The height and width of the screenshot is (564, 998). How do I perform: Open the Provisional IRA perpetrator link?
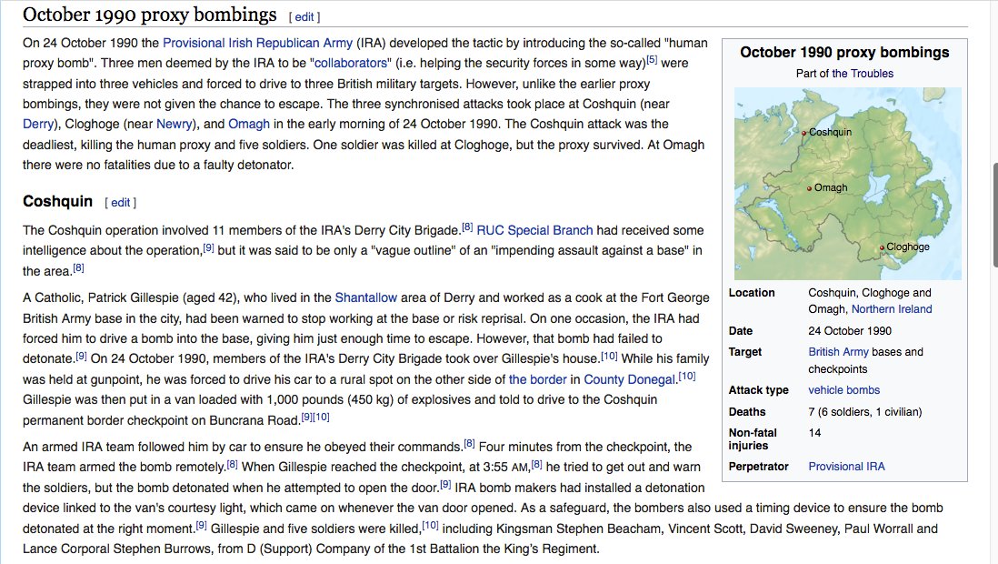coord(846,467)
